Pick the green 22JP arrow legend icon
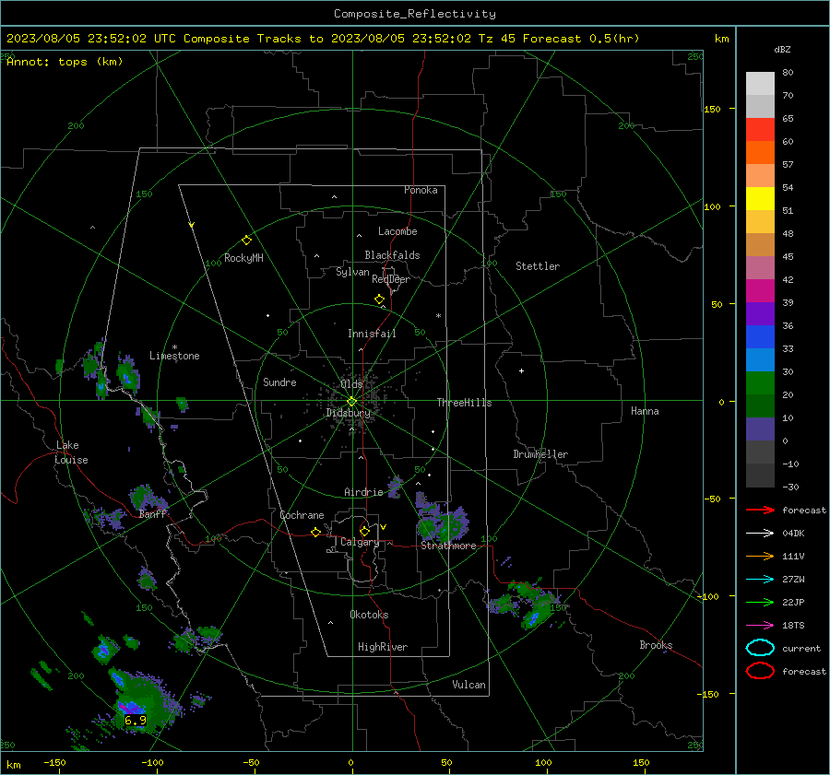The width and height of the screenshot is (830, 775). 760,602
